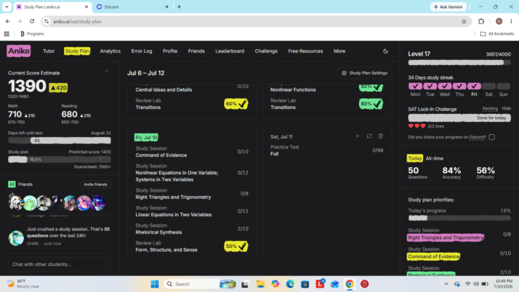Open File Explorer from taskbar
The image size is (519, 292).
click(260, 284)
